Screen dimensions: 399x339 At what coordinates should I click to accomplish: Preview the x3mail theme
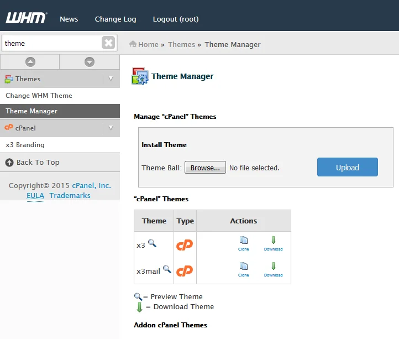[x=167, y=269]
